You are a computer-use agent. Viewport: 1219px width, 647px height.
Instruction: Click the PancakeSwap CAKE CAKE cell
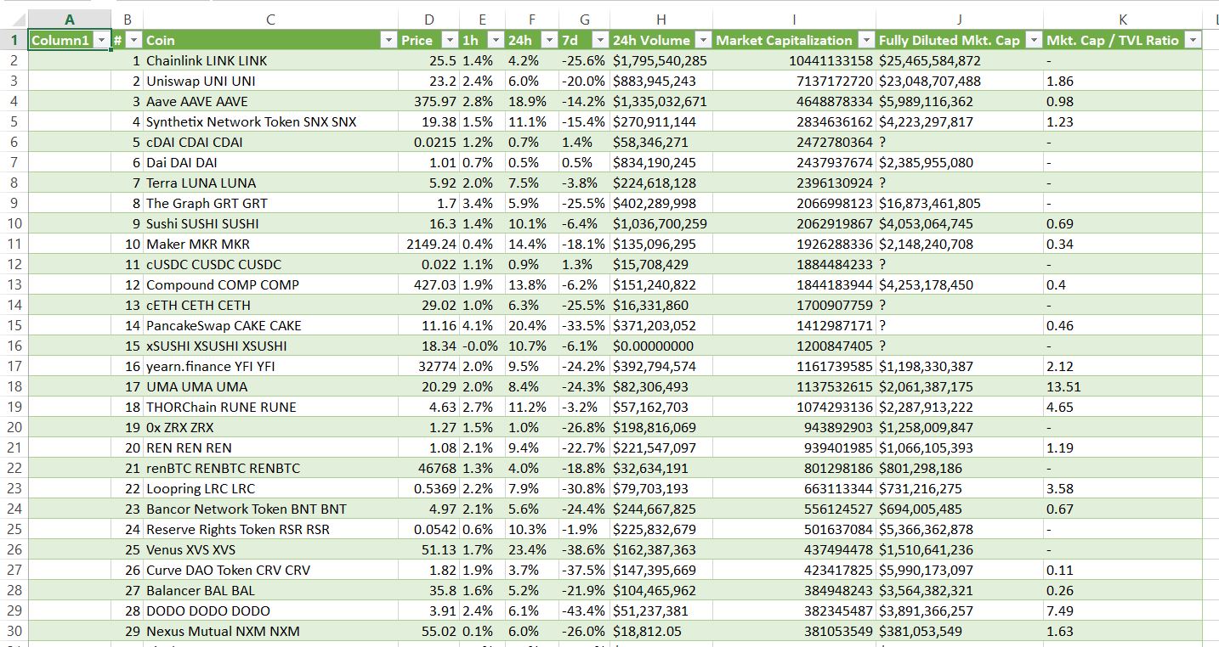[x=270, y=325]
